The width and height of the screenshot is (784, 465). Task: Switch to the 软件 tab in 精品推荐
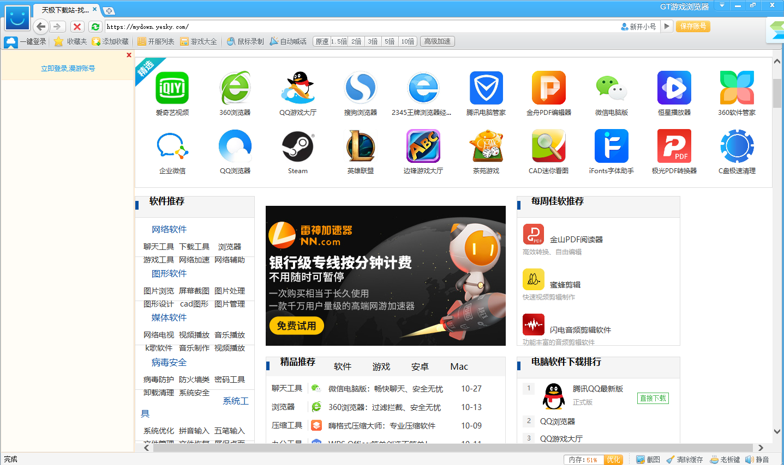pyautogui.click(x=343, y=366)
